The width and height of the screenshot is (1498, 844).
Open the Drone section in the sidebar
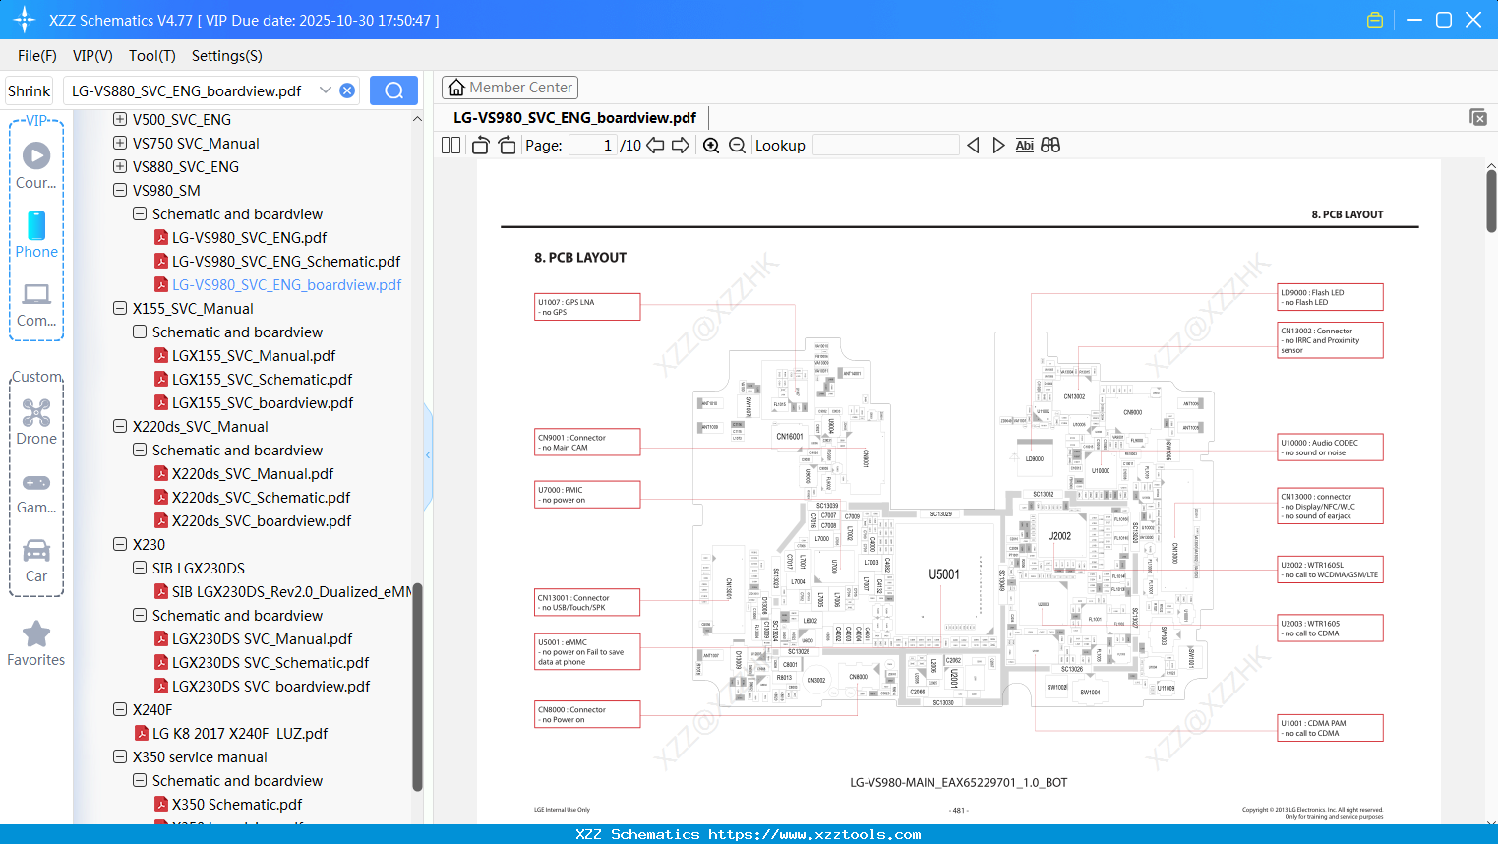click(36, 418)
